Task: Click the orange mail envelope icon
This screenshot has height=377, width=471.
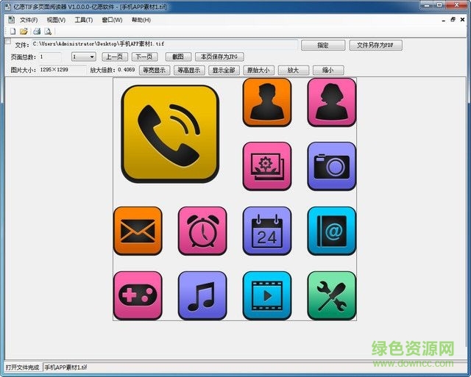Action: (138, 231)
